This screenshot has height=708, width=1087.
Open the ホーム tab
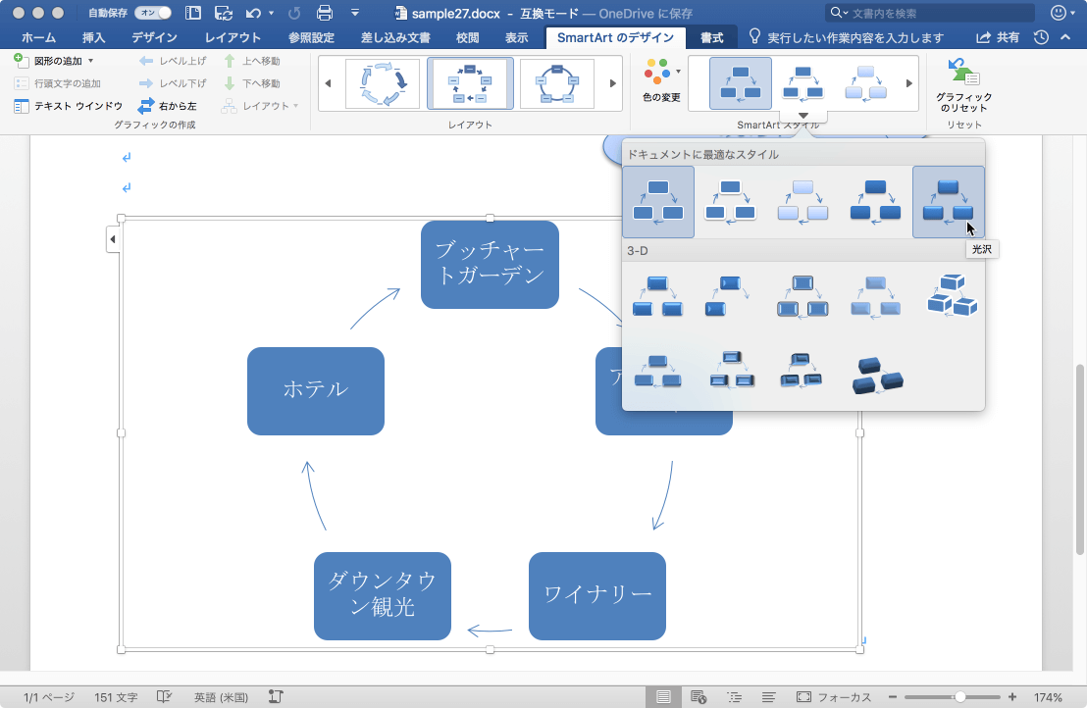[x=39, y=37]
